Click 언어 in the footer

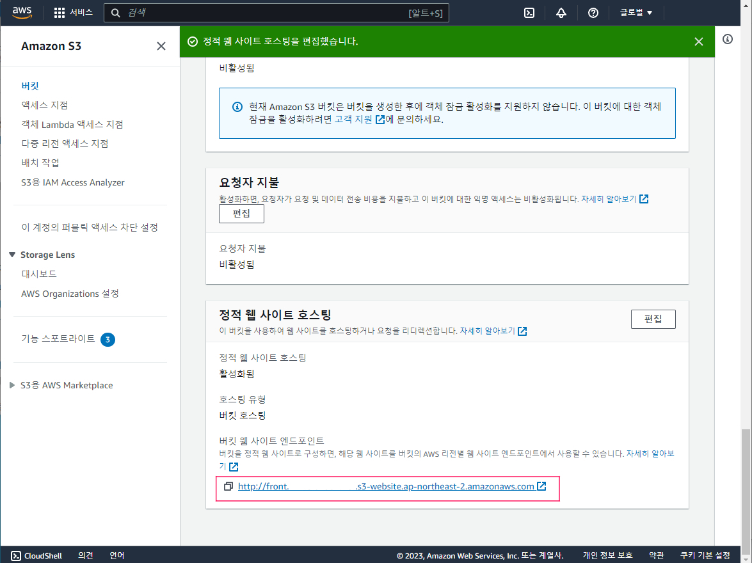click(x=117, y=555)
